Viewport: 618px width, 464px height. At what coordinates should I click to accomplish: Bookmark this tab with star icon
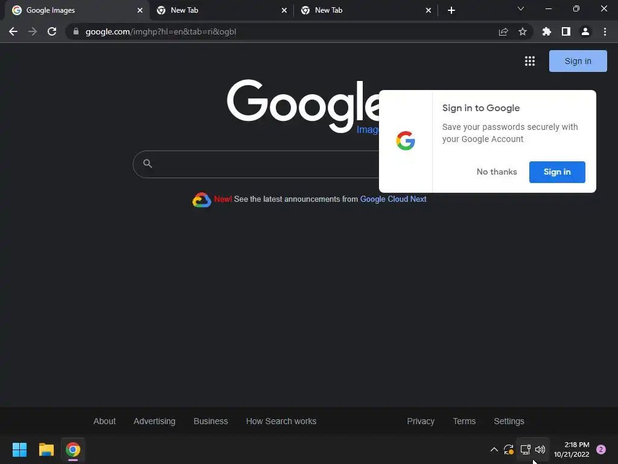point(523,31)
